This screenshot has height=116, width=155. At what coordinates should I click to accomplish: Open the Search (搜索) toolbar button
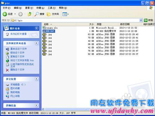point(39,14)
